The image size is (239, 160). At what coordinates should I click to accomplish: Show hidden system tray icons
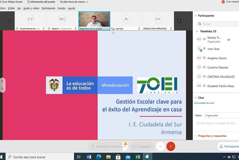click(224, 157)
